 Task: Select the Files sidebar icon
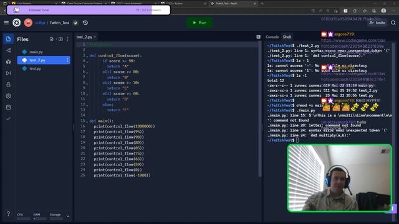click(8, 39)
